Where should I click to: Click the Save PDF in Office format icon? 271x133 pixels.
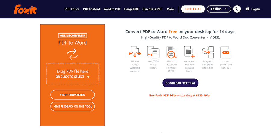pos(153,52)
